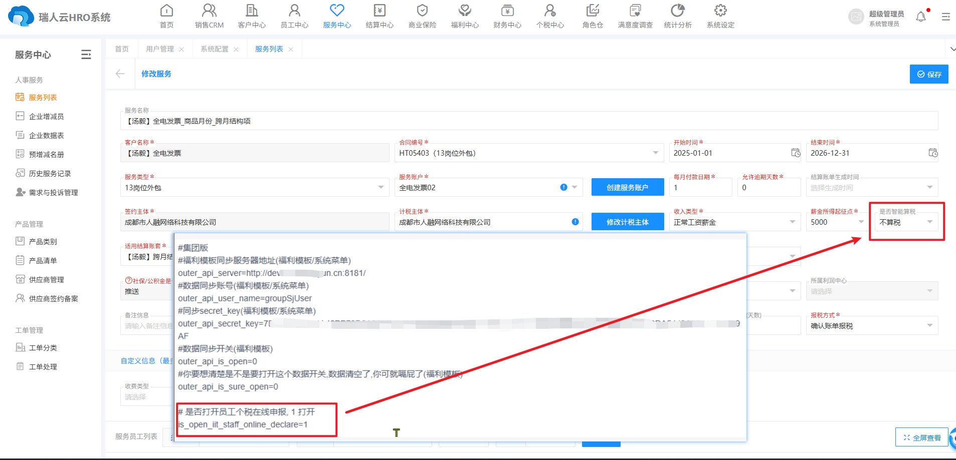Screen dimensions: 956x460
Task: Open 服务列表 in sidebar
Action: 43,97
